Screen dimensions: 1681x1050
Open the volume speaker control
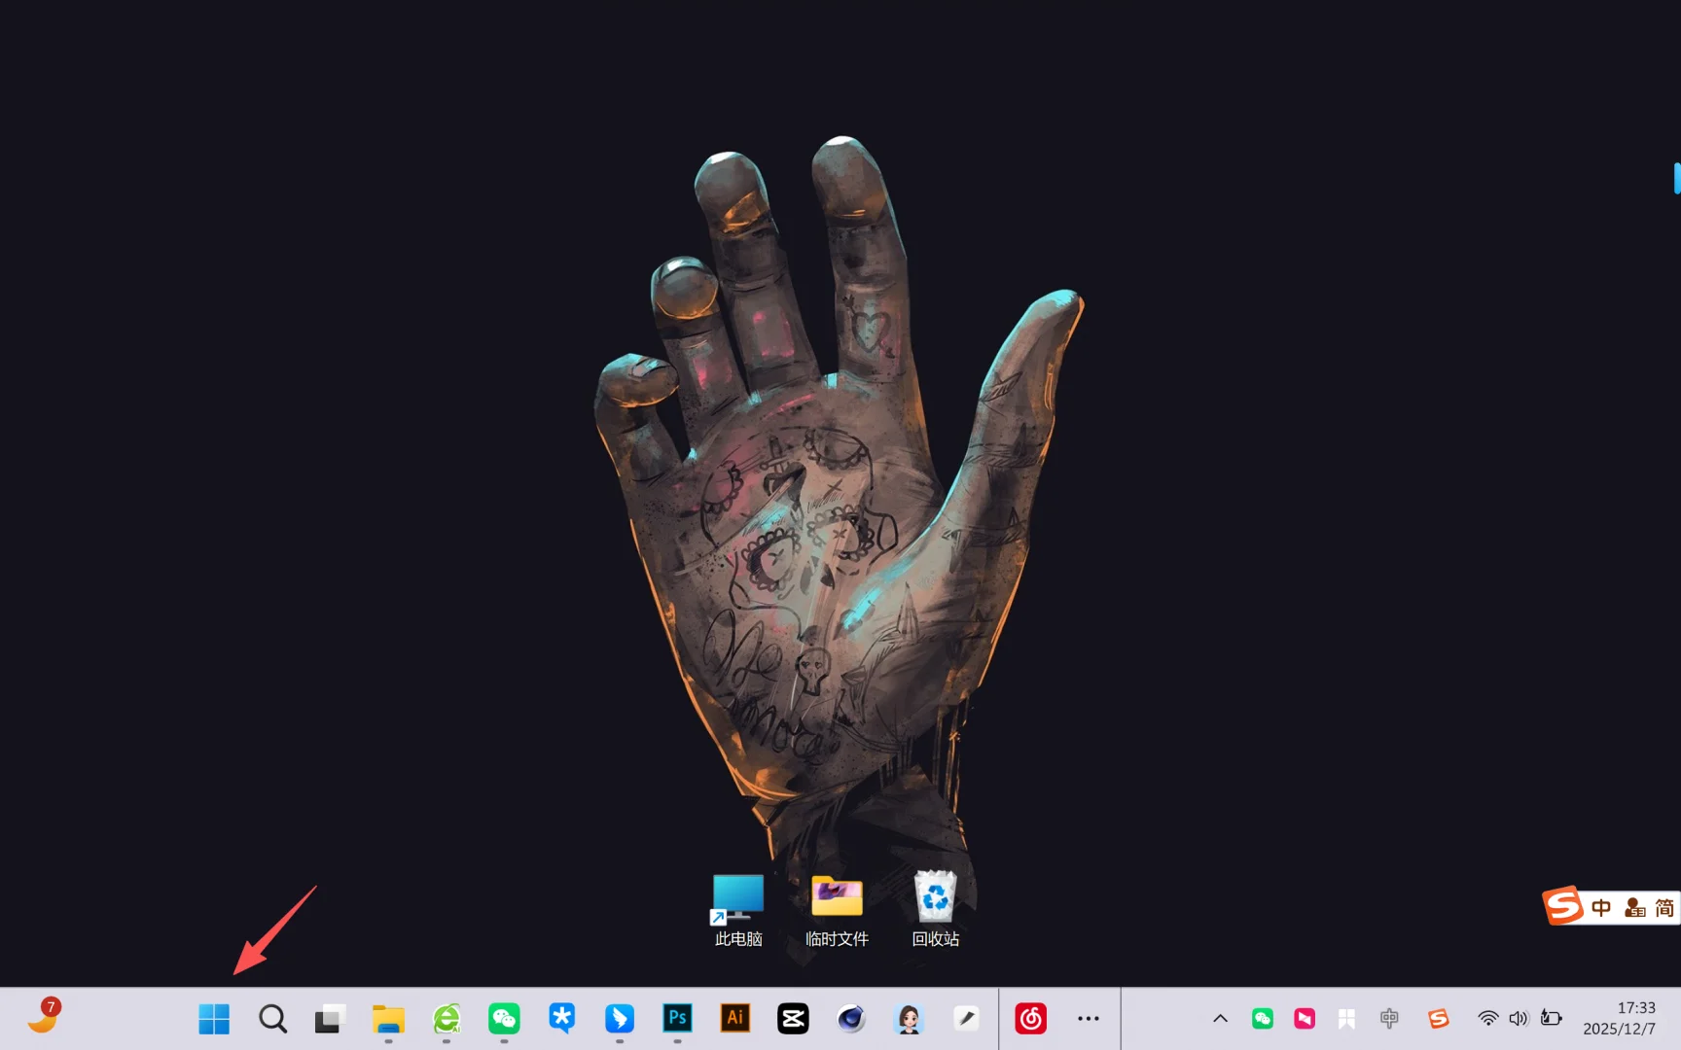(x=1519, y=1019)
